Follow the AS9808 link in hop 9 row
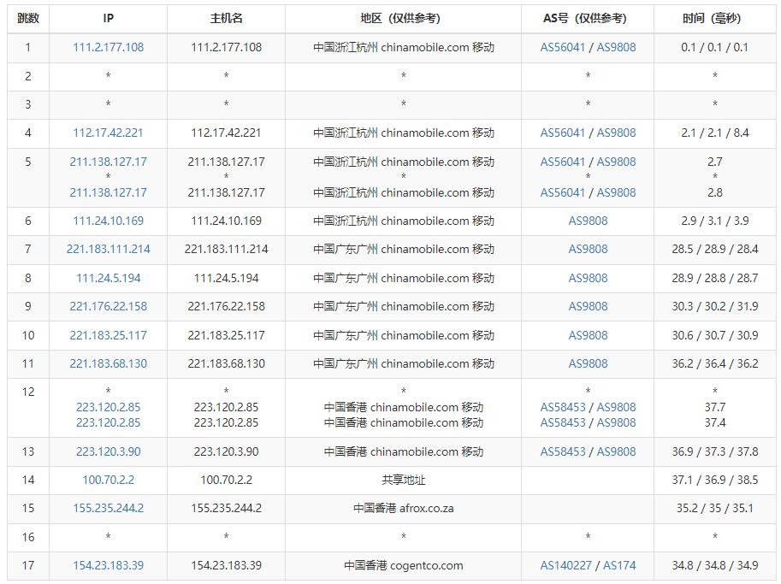The width and height of the screenshot is (781, 584). tap(588, 306)
